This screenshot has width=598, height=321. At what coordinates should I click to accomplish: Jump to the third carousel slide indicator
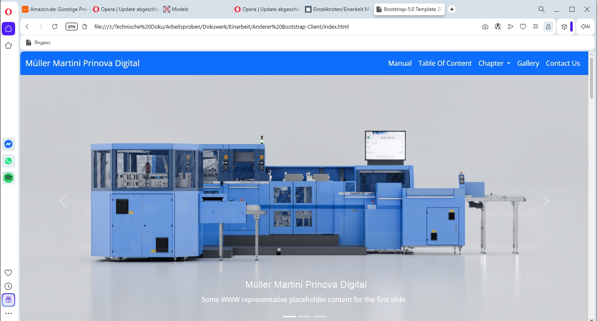point(320,316)
